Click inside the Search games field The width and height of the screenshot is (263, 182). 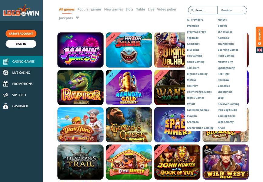[x=203, y=10]
